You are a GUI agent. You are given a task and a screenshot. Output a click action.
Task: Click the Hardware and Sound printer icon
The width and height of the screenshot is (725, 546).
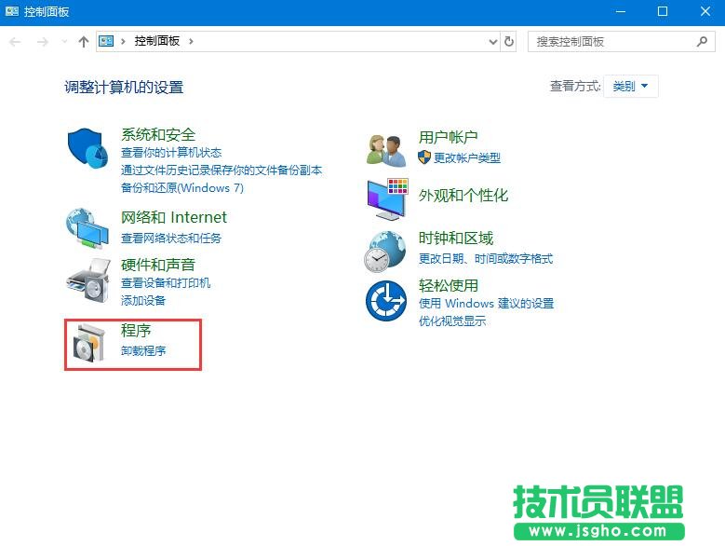click(x=89, y=279)
